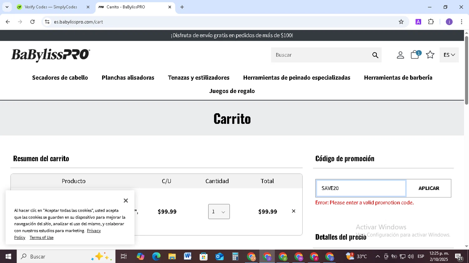469x263 pixels.
Task: View site information icon in address bar
Action: click(47, 22)
